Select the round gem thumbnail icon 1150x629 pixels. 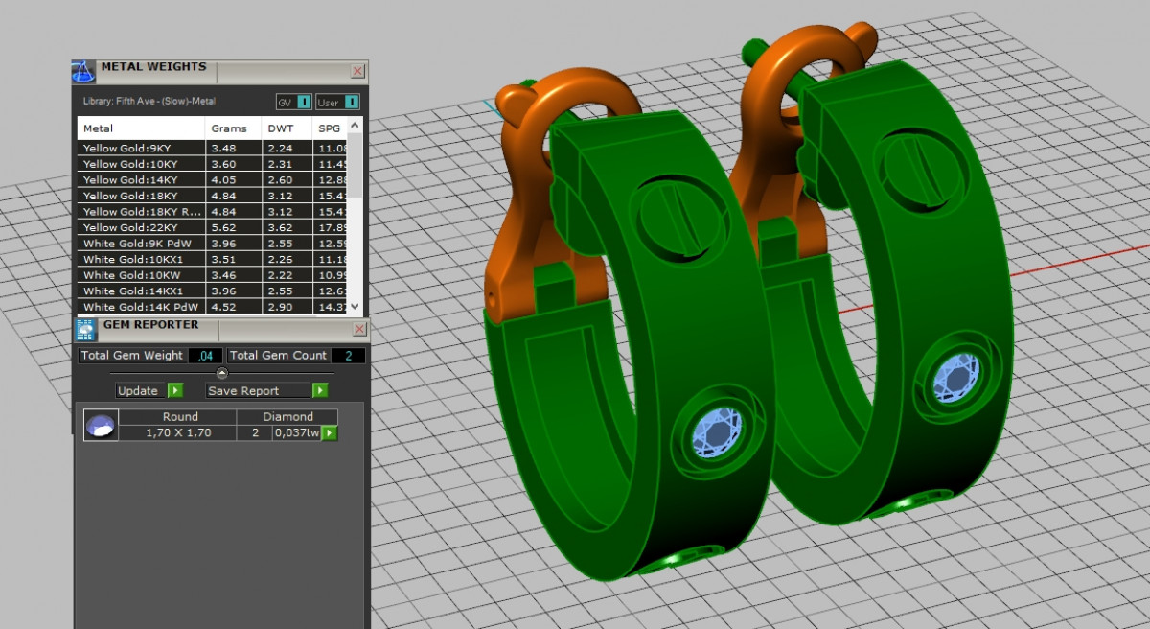click(101, 425)
